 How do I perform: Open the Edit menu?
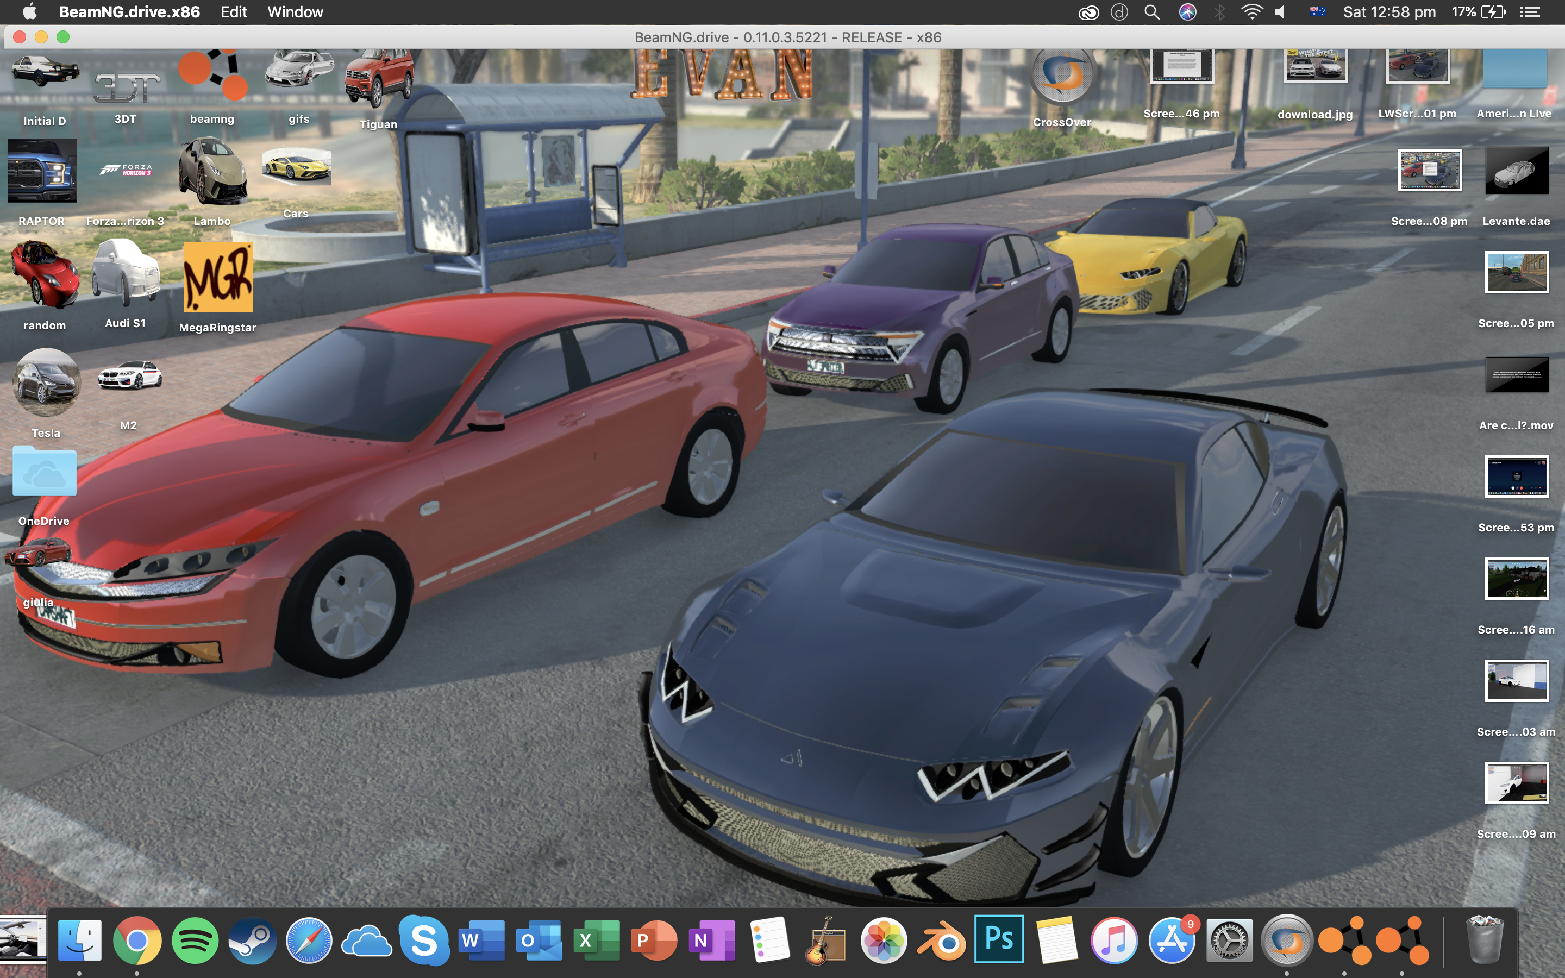click(x=234, y=12)
